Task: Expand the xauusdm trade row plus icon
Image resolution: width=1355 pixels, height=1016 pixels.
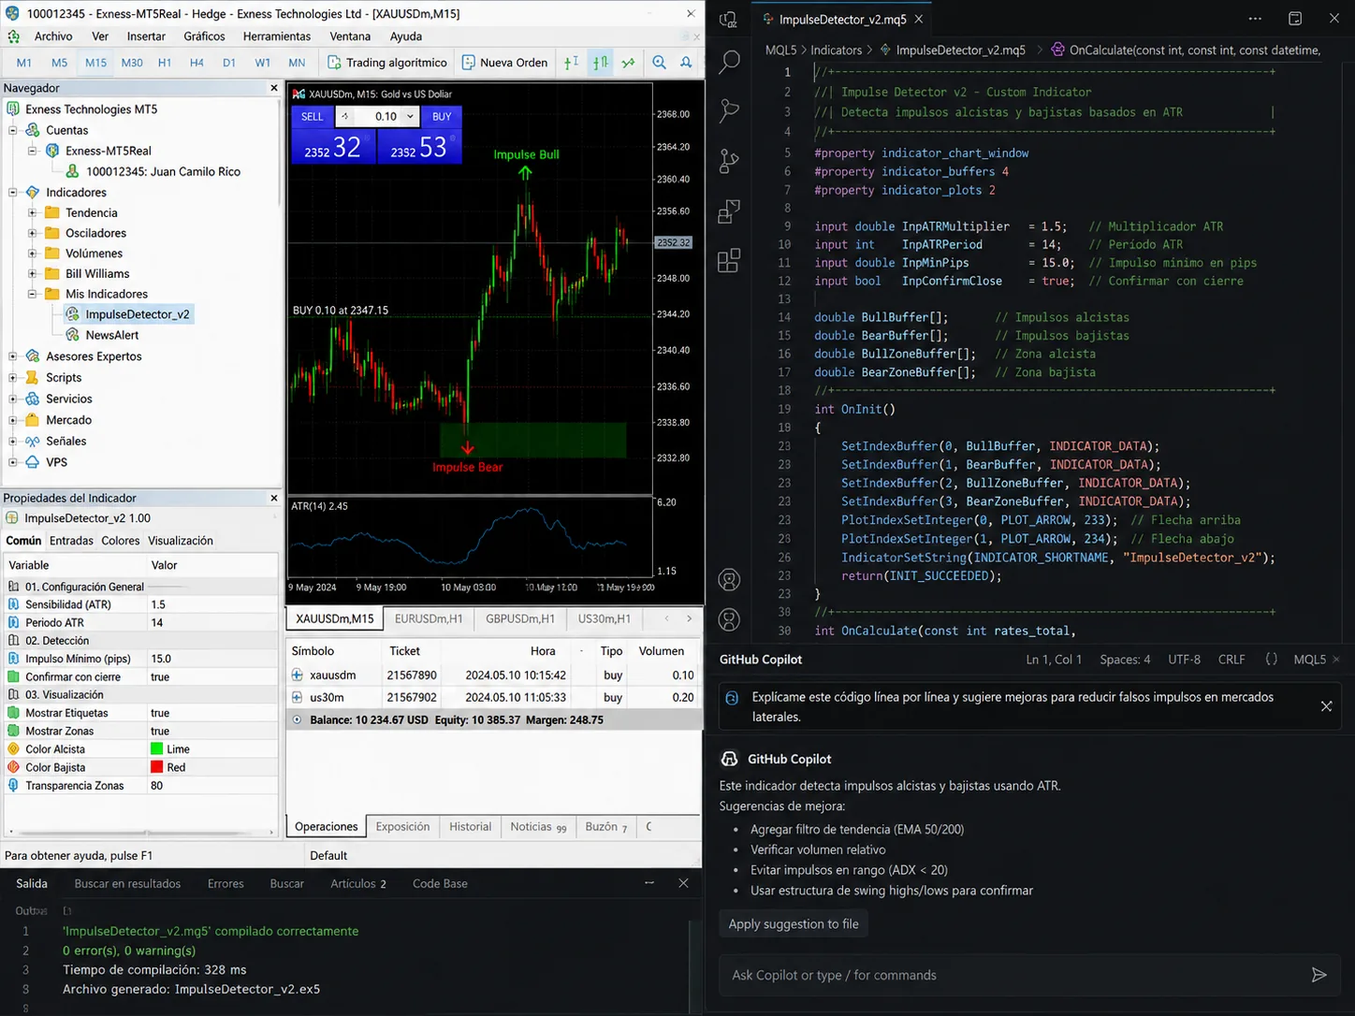Action: [297, 675]
